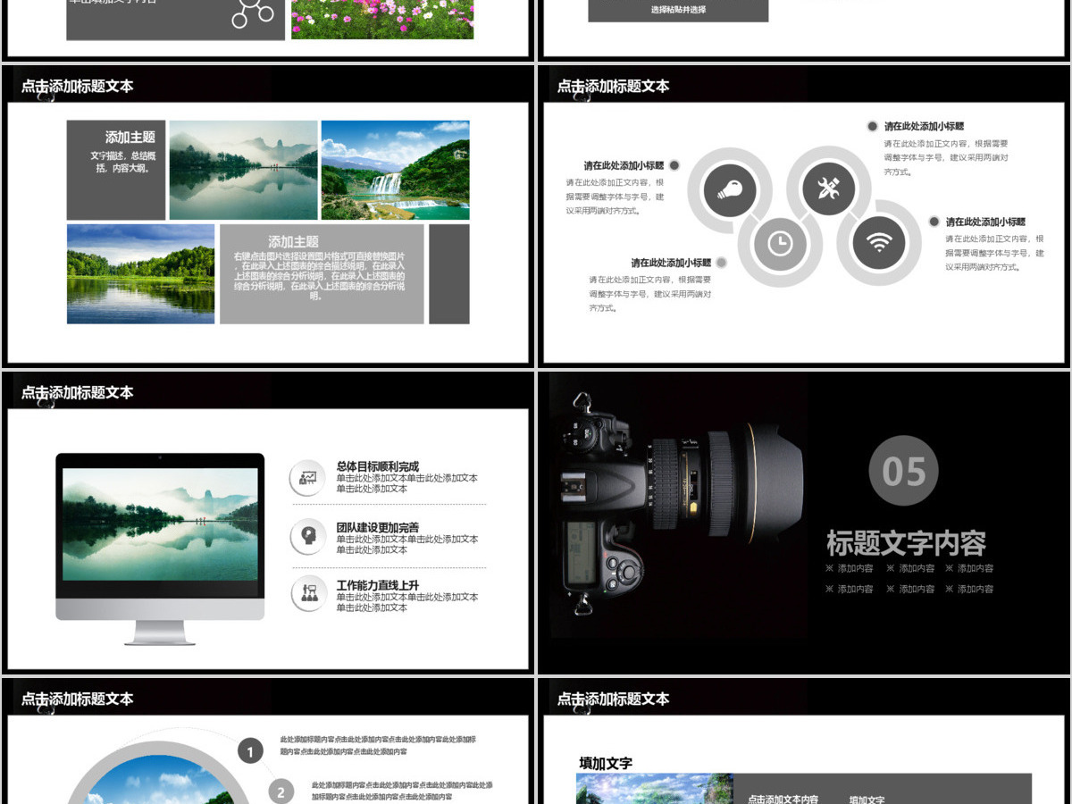Select the head icon beside 团队建设更加完善
1072x804 pixels.
click(x=308, y=536)
